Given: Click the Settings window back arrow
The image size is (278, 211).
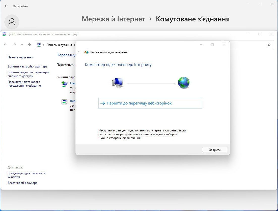Looking at the screenshot, I should pyautogui.click(x=6, y=6).
